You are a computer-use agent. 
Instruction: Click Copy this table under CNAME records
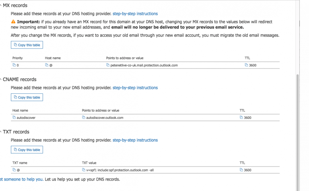tap(27, 97)
